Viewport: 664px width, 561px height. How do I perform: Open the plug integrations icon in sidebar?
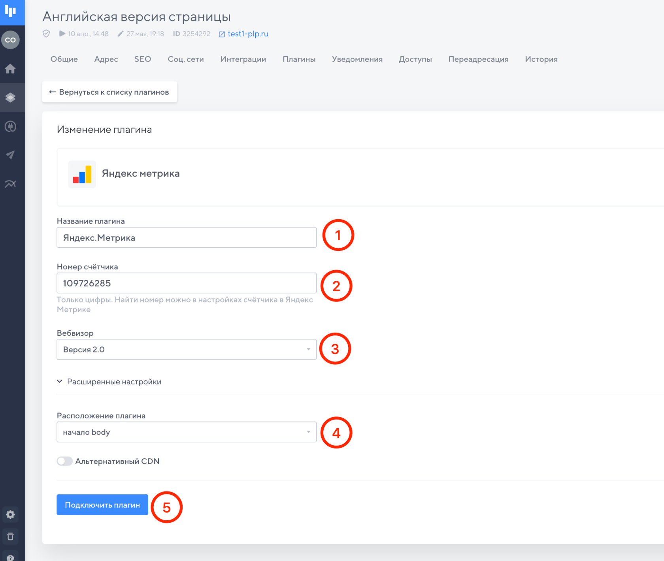pyautogui.click(x=11, y=126)
